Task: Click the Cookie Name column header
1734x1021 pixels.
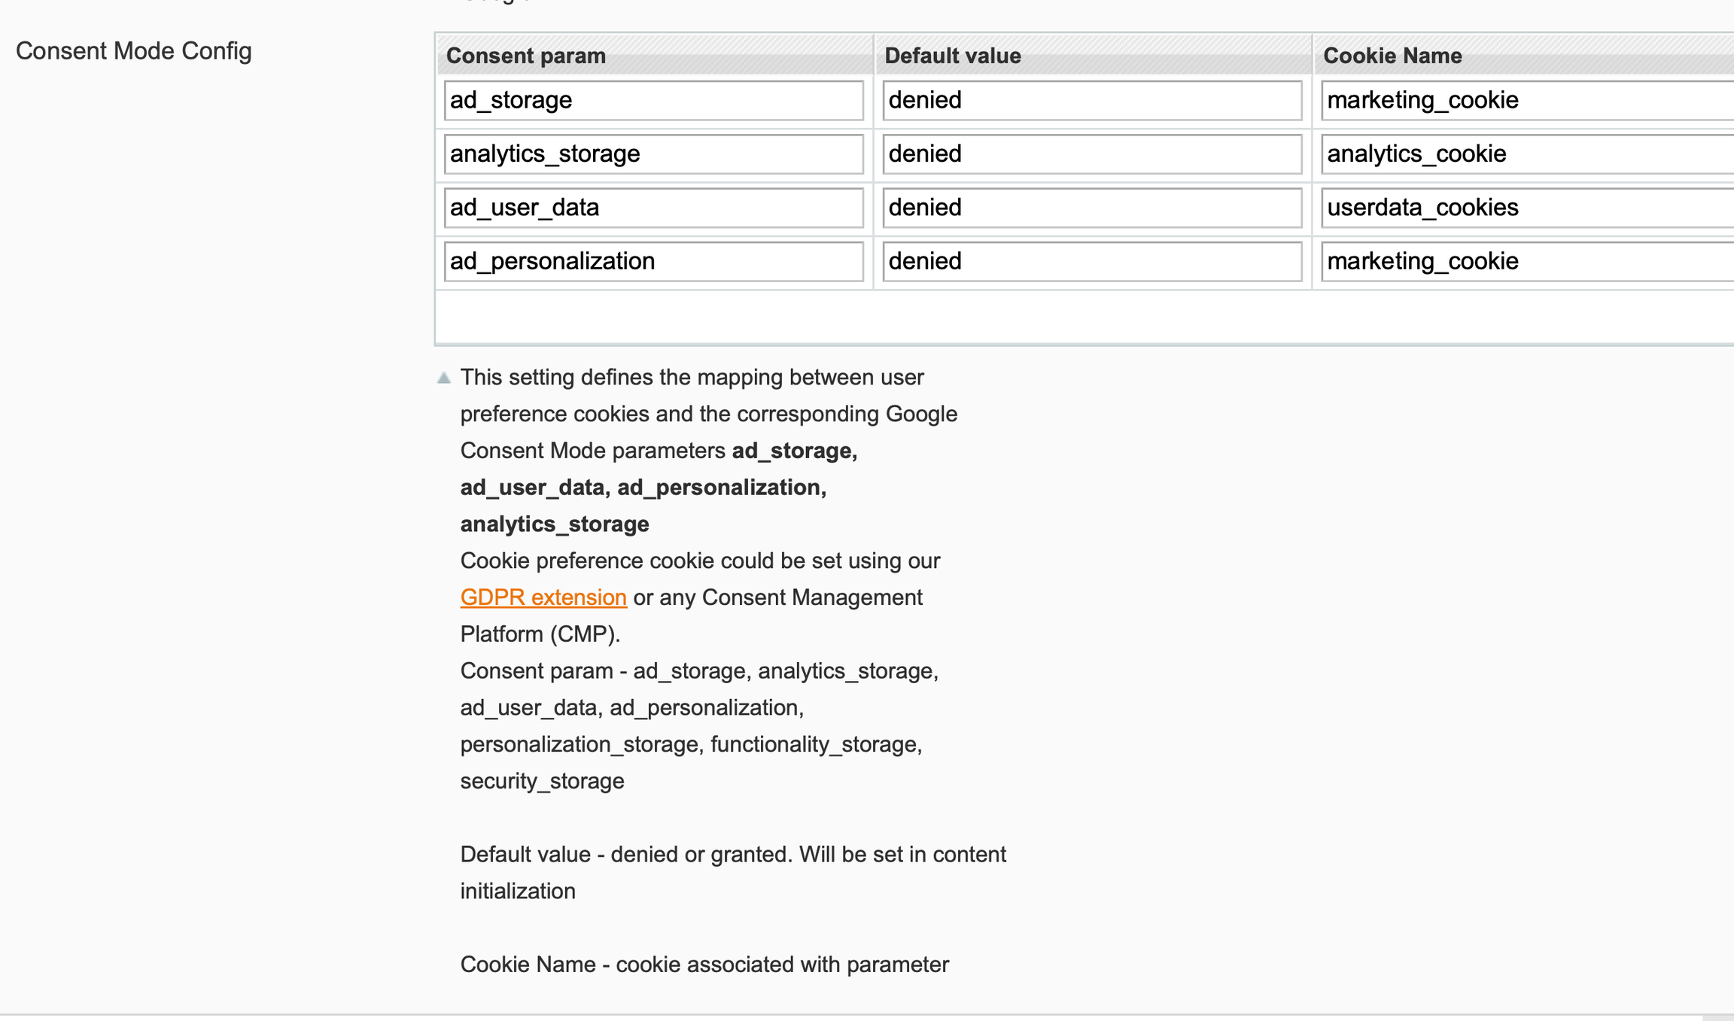Action: pyautogui.click(x=1392, y=56)
